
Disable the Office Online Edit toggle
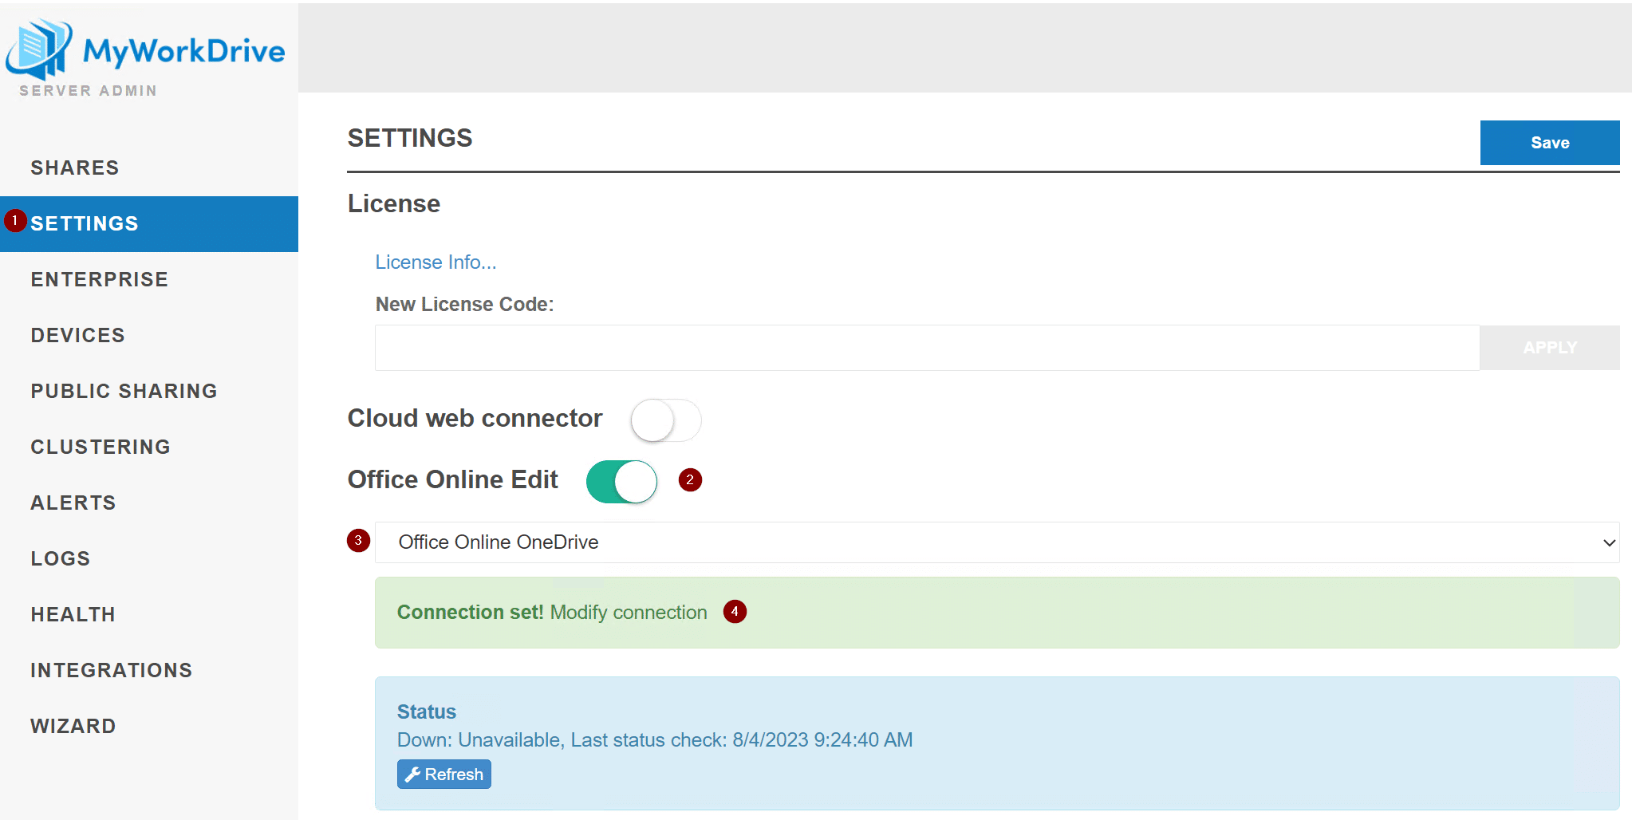point(621,481)
